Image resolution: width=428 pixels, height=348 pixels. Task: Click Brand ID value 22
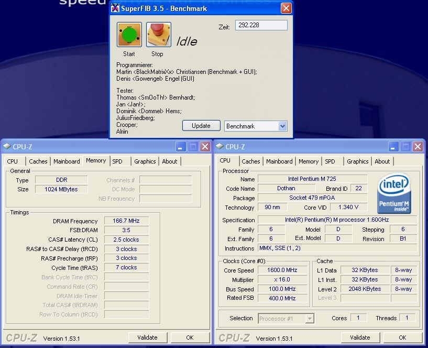(x=359, y=188)
